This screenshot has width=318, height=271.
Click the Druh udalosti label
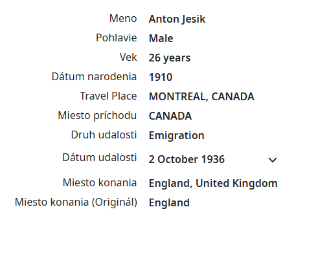click(104, 135)
